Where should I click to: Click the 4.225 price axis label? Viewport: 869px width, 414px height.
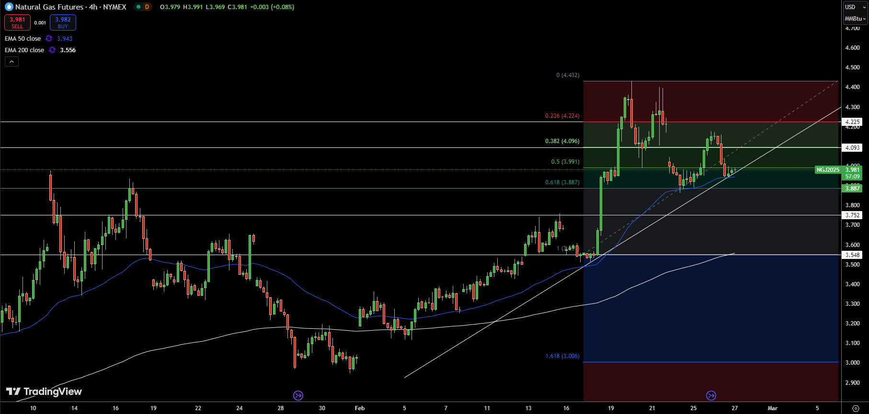coord(852,122)
